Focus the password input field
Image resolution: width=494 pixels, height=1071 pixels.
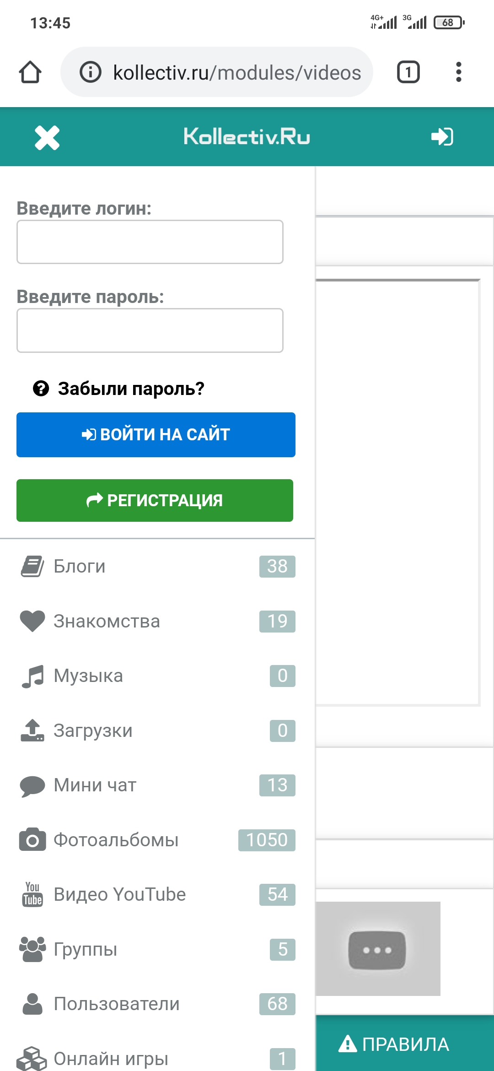pyautogui.click(x=150, y=330)
